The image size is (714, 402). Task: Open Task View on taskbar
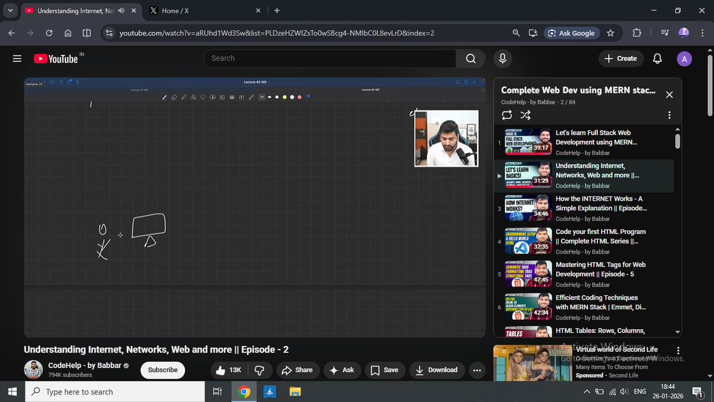click(217, 392)
